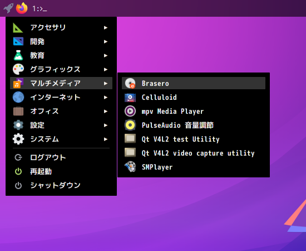Image resolution: width=306 pixels, height=251 pixels.
Task: Click the globe インターネット icon
Action: point(18,97)
